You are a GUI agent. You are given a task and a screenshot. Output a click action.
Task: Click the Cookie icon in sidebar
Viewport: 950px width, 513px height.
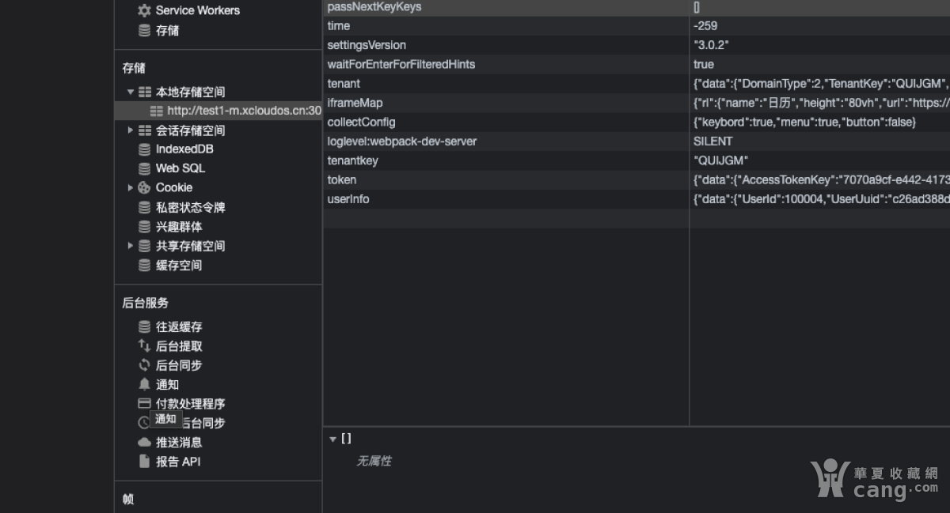(144, 188)
